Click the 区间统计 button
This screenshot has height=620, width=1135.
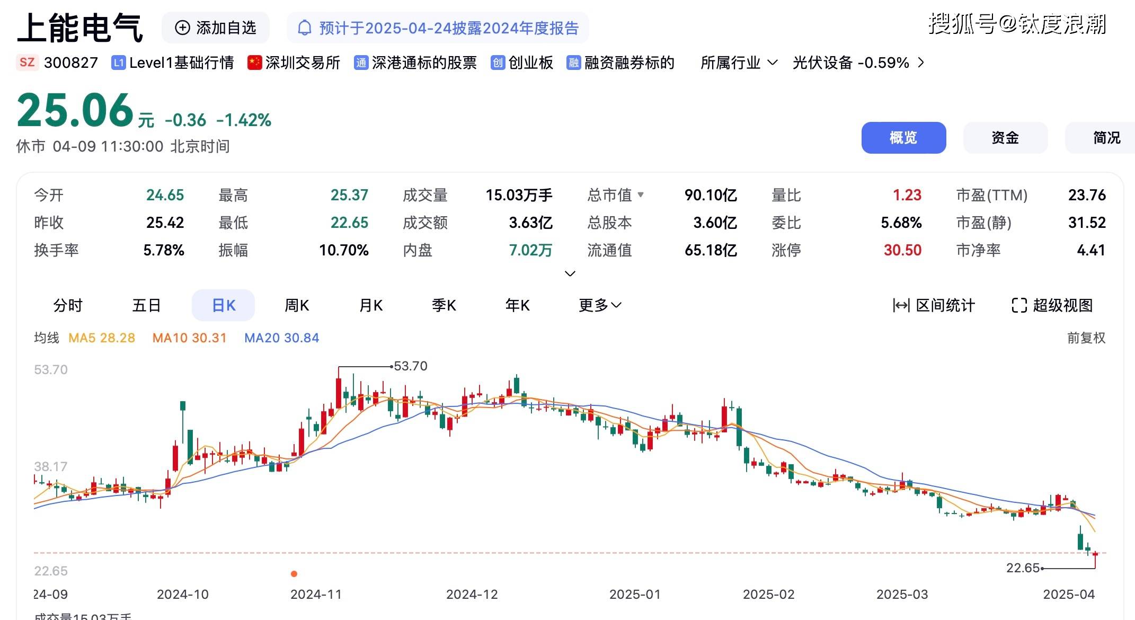934,305
